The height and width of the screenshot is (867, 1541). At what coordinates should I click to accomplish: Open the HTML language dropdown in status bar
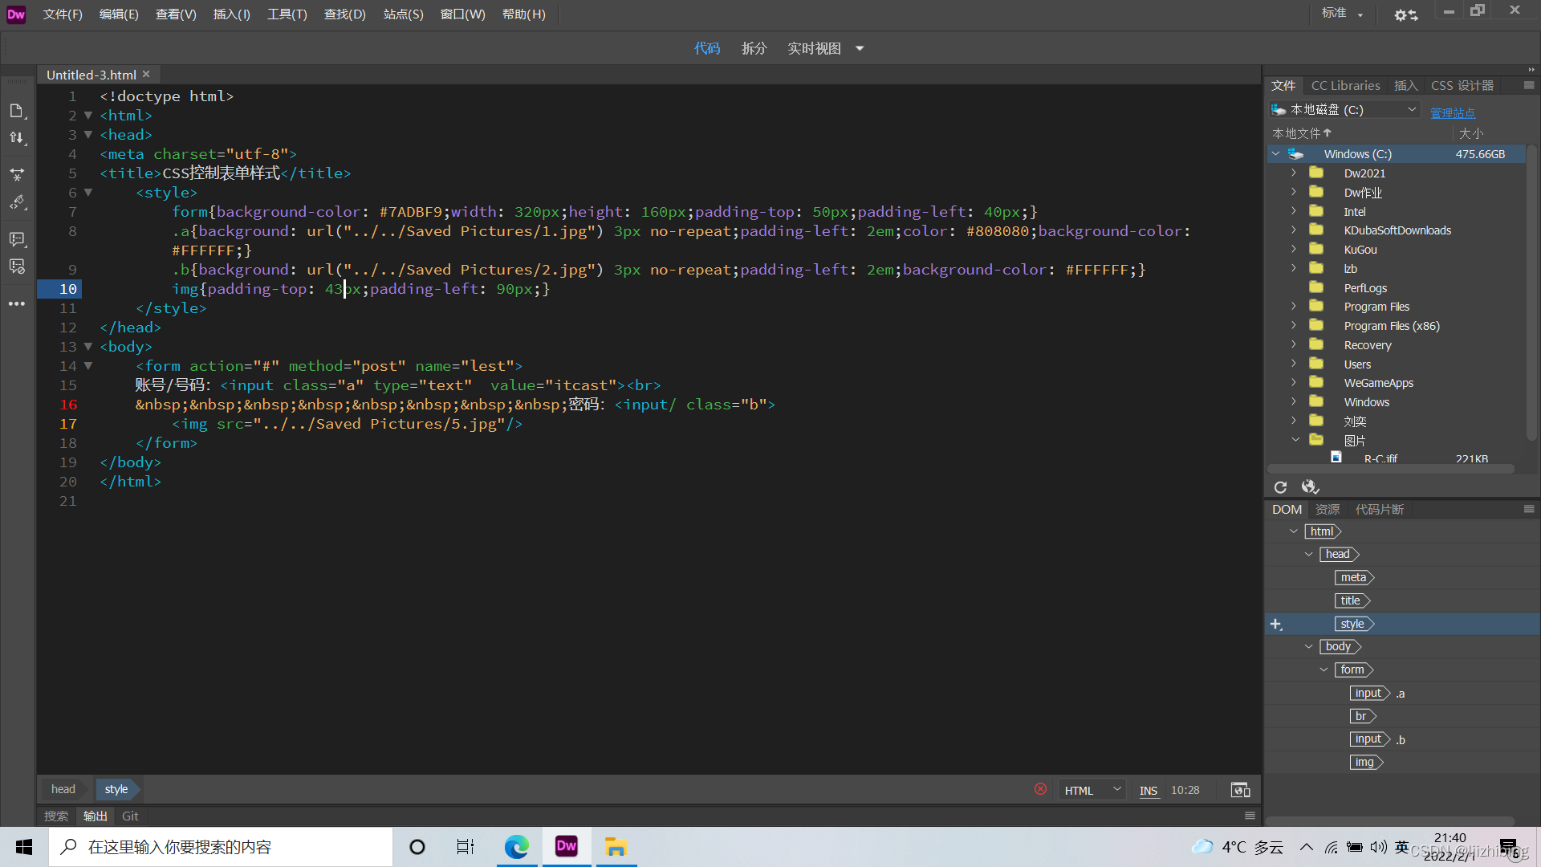[1092, 791]
